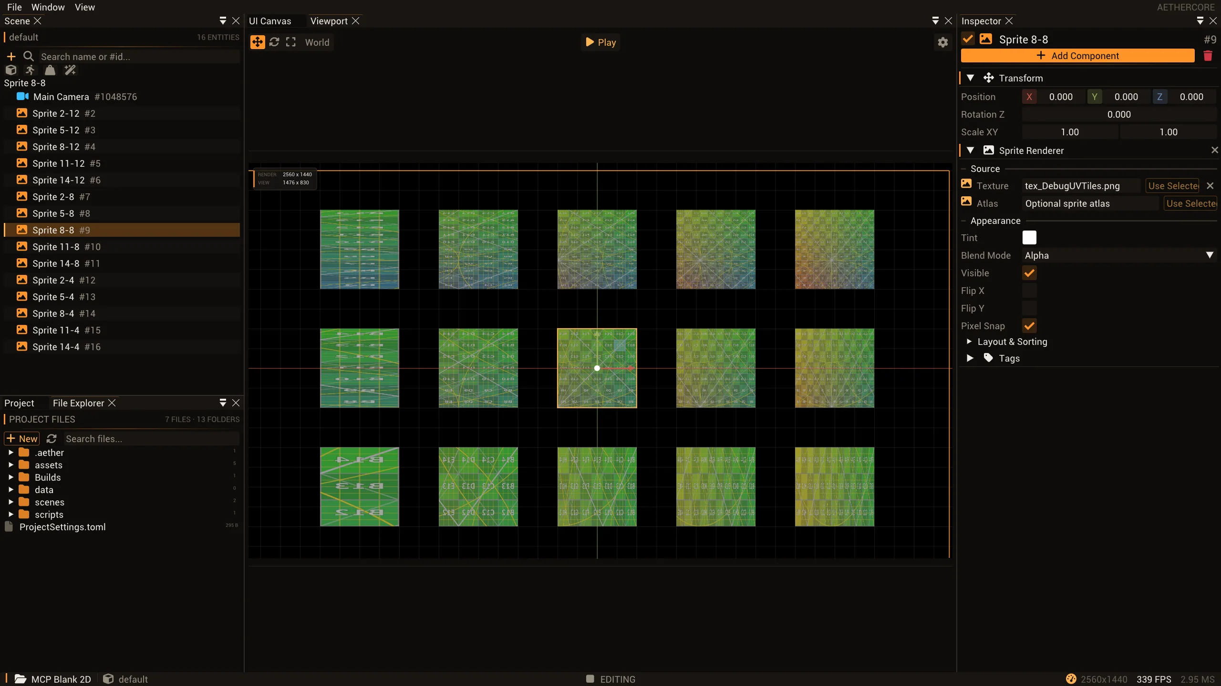Click the ProjectSettings.toml file icon
This screenshot has width=1221, height=686.
[9, 526]
